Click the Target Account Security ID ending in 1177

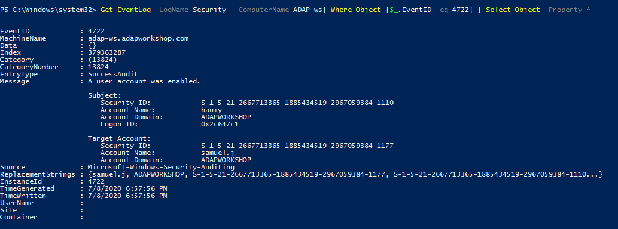pos(297,146)
